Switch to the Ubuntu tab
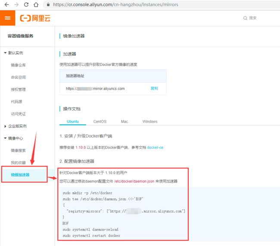Image resolution: width=280 pixels, height=246 pixels. tap(73, 121)
